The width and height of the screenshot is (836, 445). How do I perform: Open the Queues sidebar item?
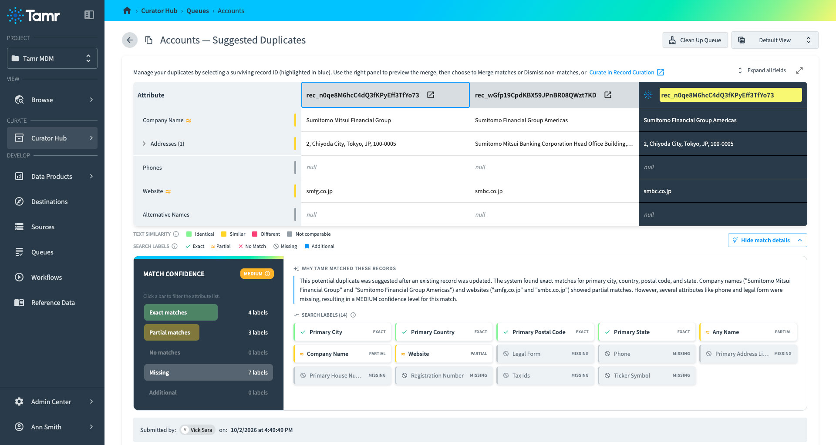click(x=52, y=252)
